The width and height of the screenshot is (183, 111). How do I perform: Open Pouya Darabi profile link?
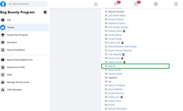pos(115,70)
